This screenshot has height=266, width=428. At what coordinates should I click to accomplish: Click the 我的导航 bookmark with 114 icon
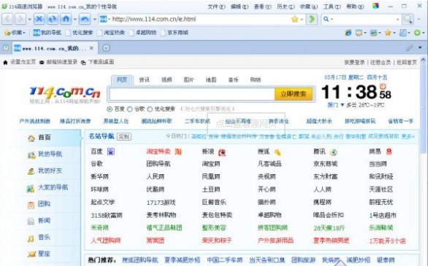[47, 33]
